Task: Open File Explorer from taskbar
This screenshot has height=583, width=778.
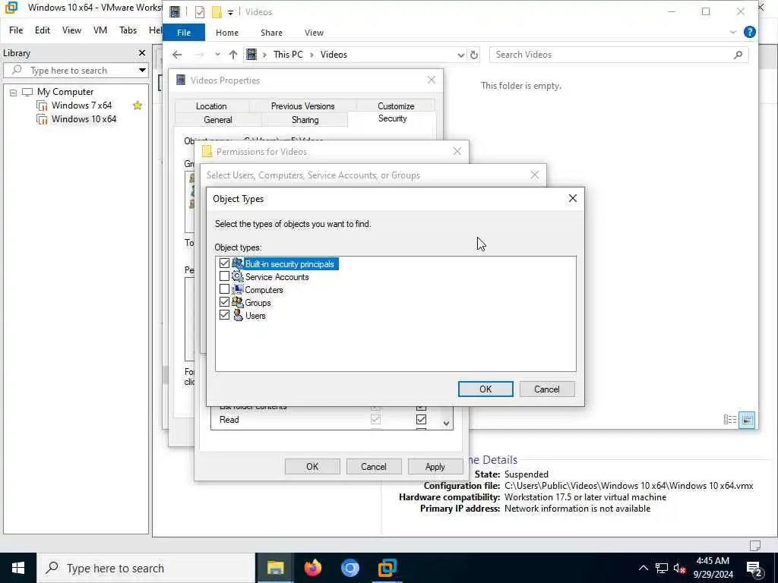Action: 275,568
